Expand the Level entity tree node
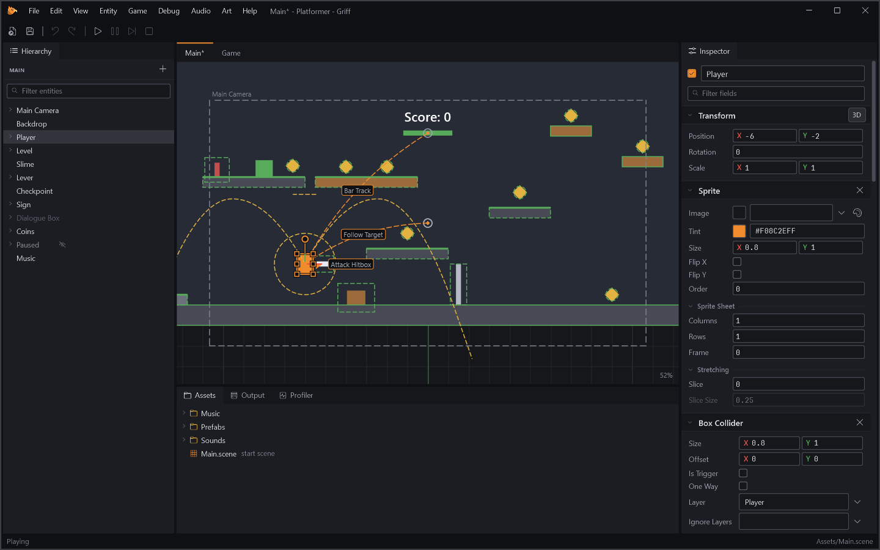 pyautogui.click(x=10, y=150)
